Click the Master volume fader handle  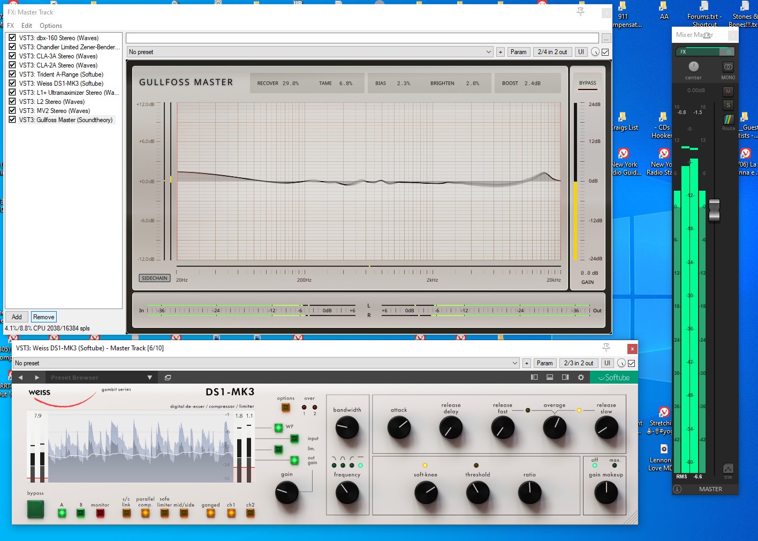[714, 210]
